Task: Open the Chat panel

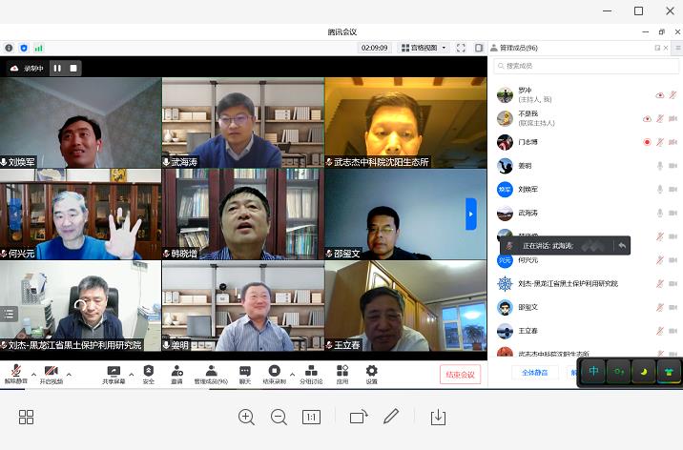Action: tap(245, 371)
